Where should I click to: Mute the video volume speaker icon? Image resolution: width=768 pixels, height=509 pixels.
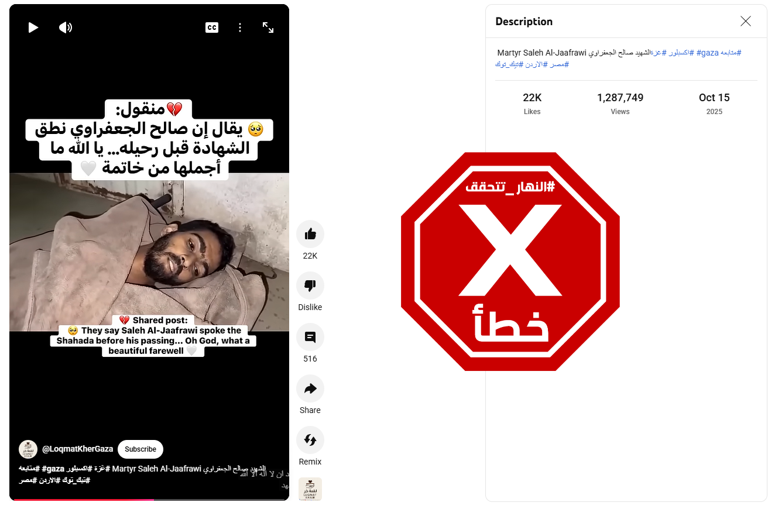(66, 27)
